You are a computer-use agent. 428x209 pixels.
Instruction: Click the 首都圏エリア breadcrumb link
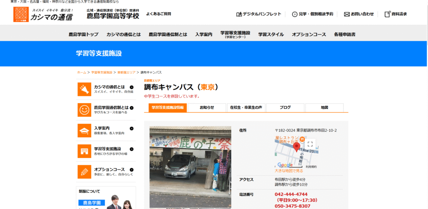tap(126, 73)
